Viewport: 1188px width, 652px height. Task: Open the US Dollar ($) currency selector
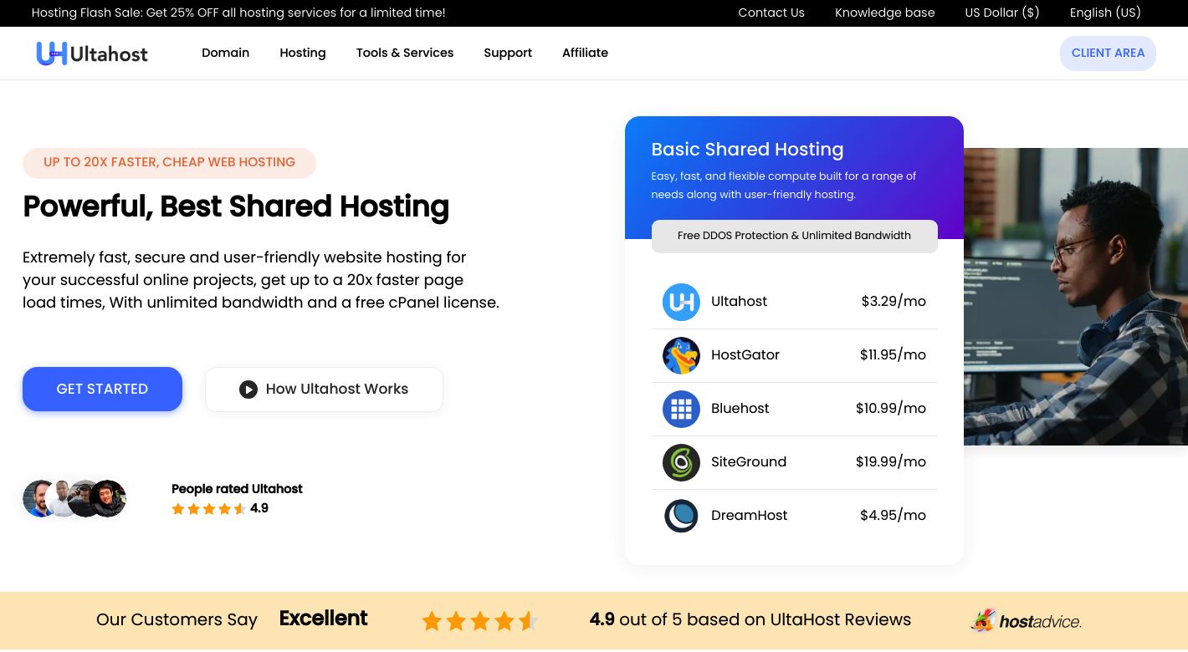[x=1002, y=13]
